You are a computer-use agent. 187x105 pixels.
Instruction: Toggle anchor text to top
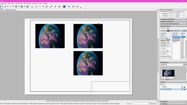pyautogui.click(x=177, y=31)
